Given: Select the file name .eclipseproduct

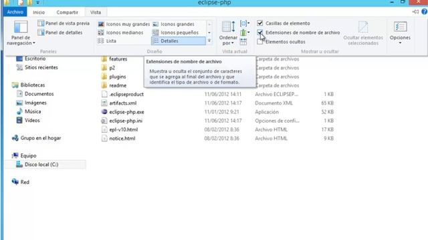Looking at the screenshot, I should click(126, 94).
